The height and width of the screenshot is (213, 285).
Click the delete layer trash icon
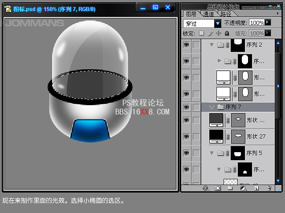pos(269,188)
